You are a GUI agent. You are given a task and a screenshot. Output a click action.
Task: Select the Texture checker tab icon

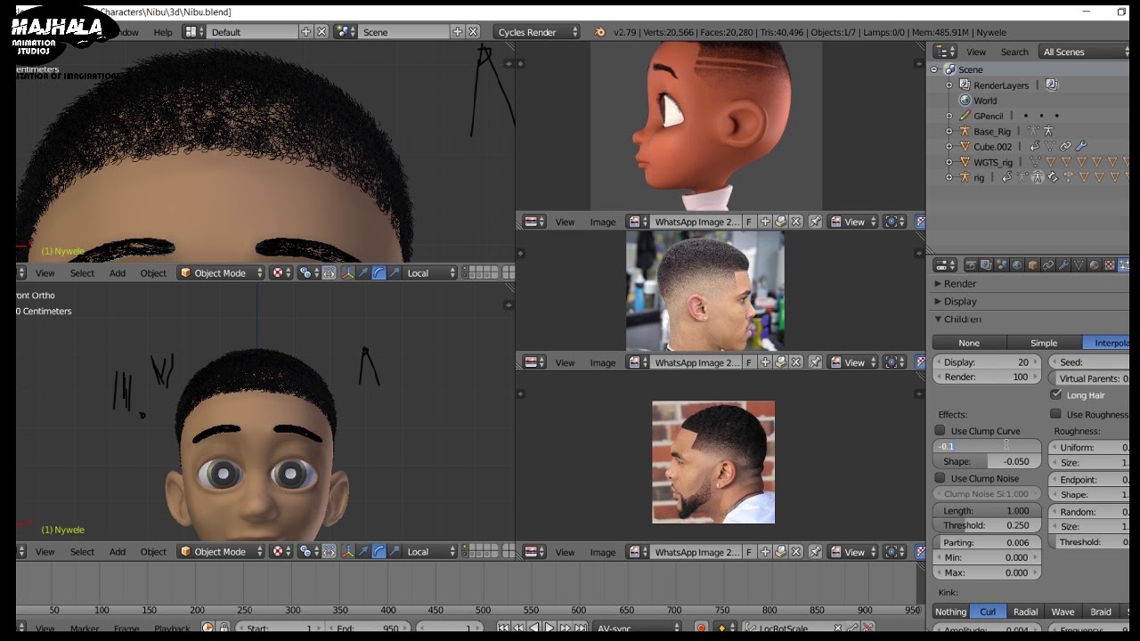tap(1110, 265)
